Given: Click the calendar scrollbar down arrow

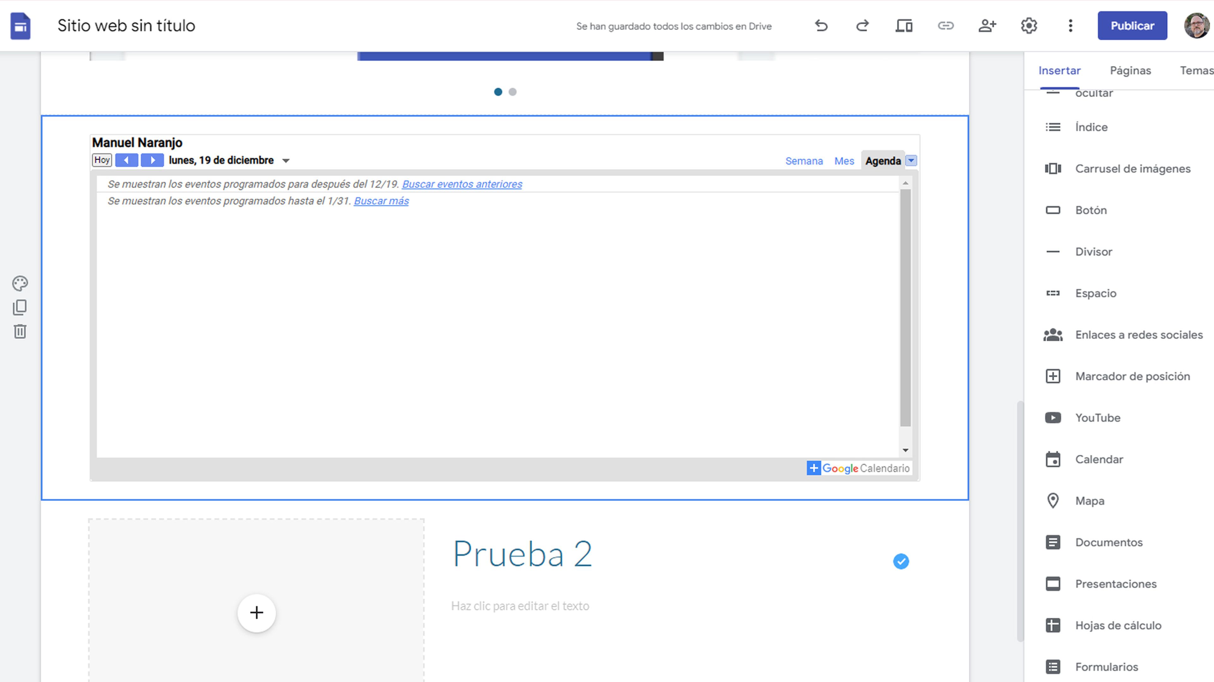Looking at the screenshot, I should pos(905,450).
